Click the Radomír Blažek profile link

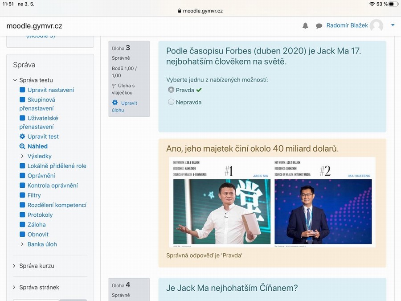(x=347, y=25)
